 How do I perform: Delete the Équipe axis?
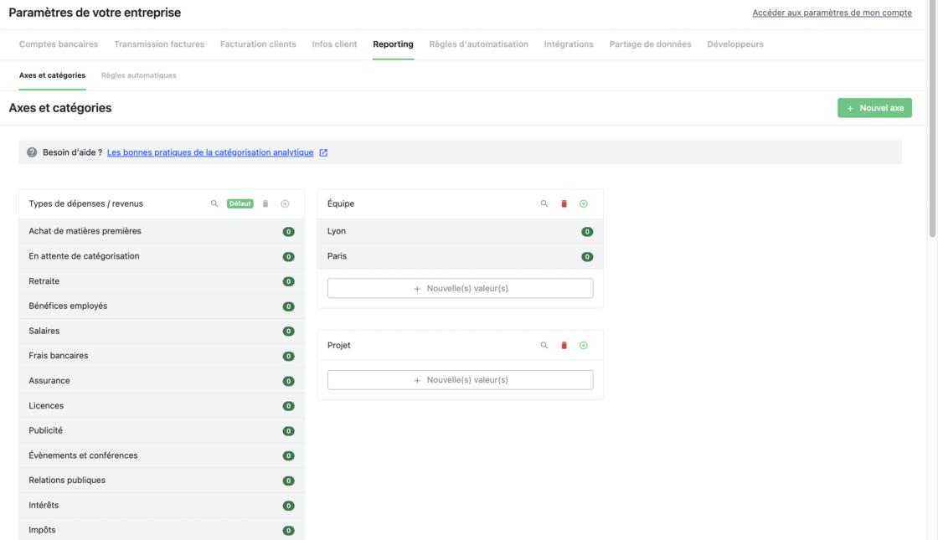[564, 204]
